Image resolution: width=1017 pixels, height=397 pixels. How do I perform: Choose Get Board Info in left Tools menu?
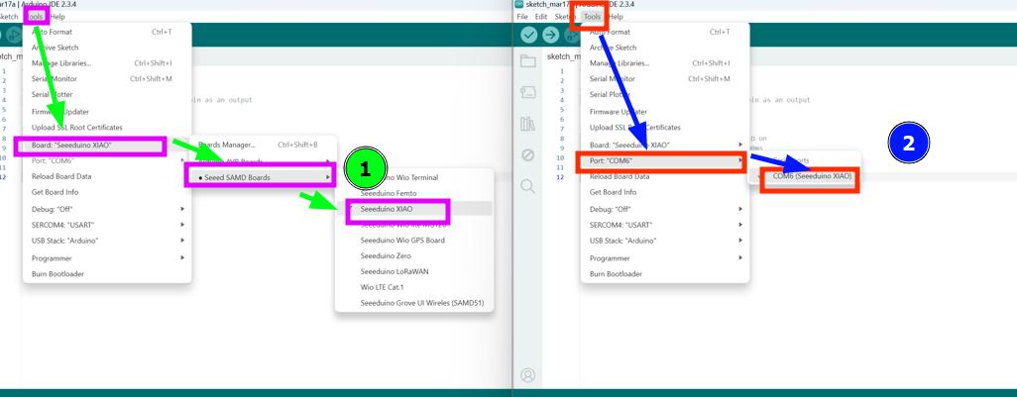[107, 192]
